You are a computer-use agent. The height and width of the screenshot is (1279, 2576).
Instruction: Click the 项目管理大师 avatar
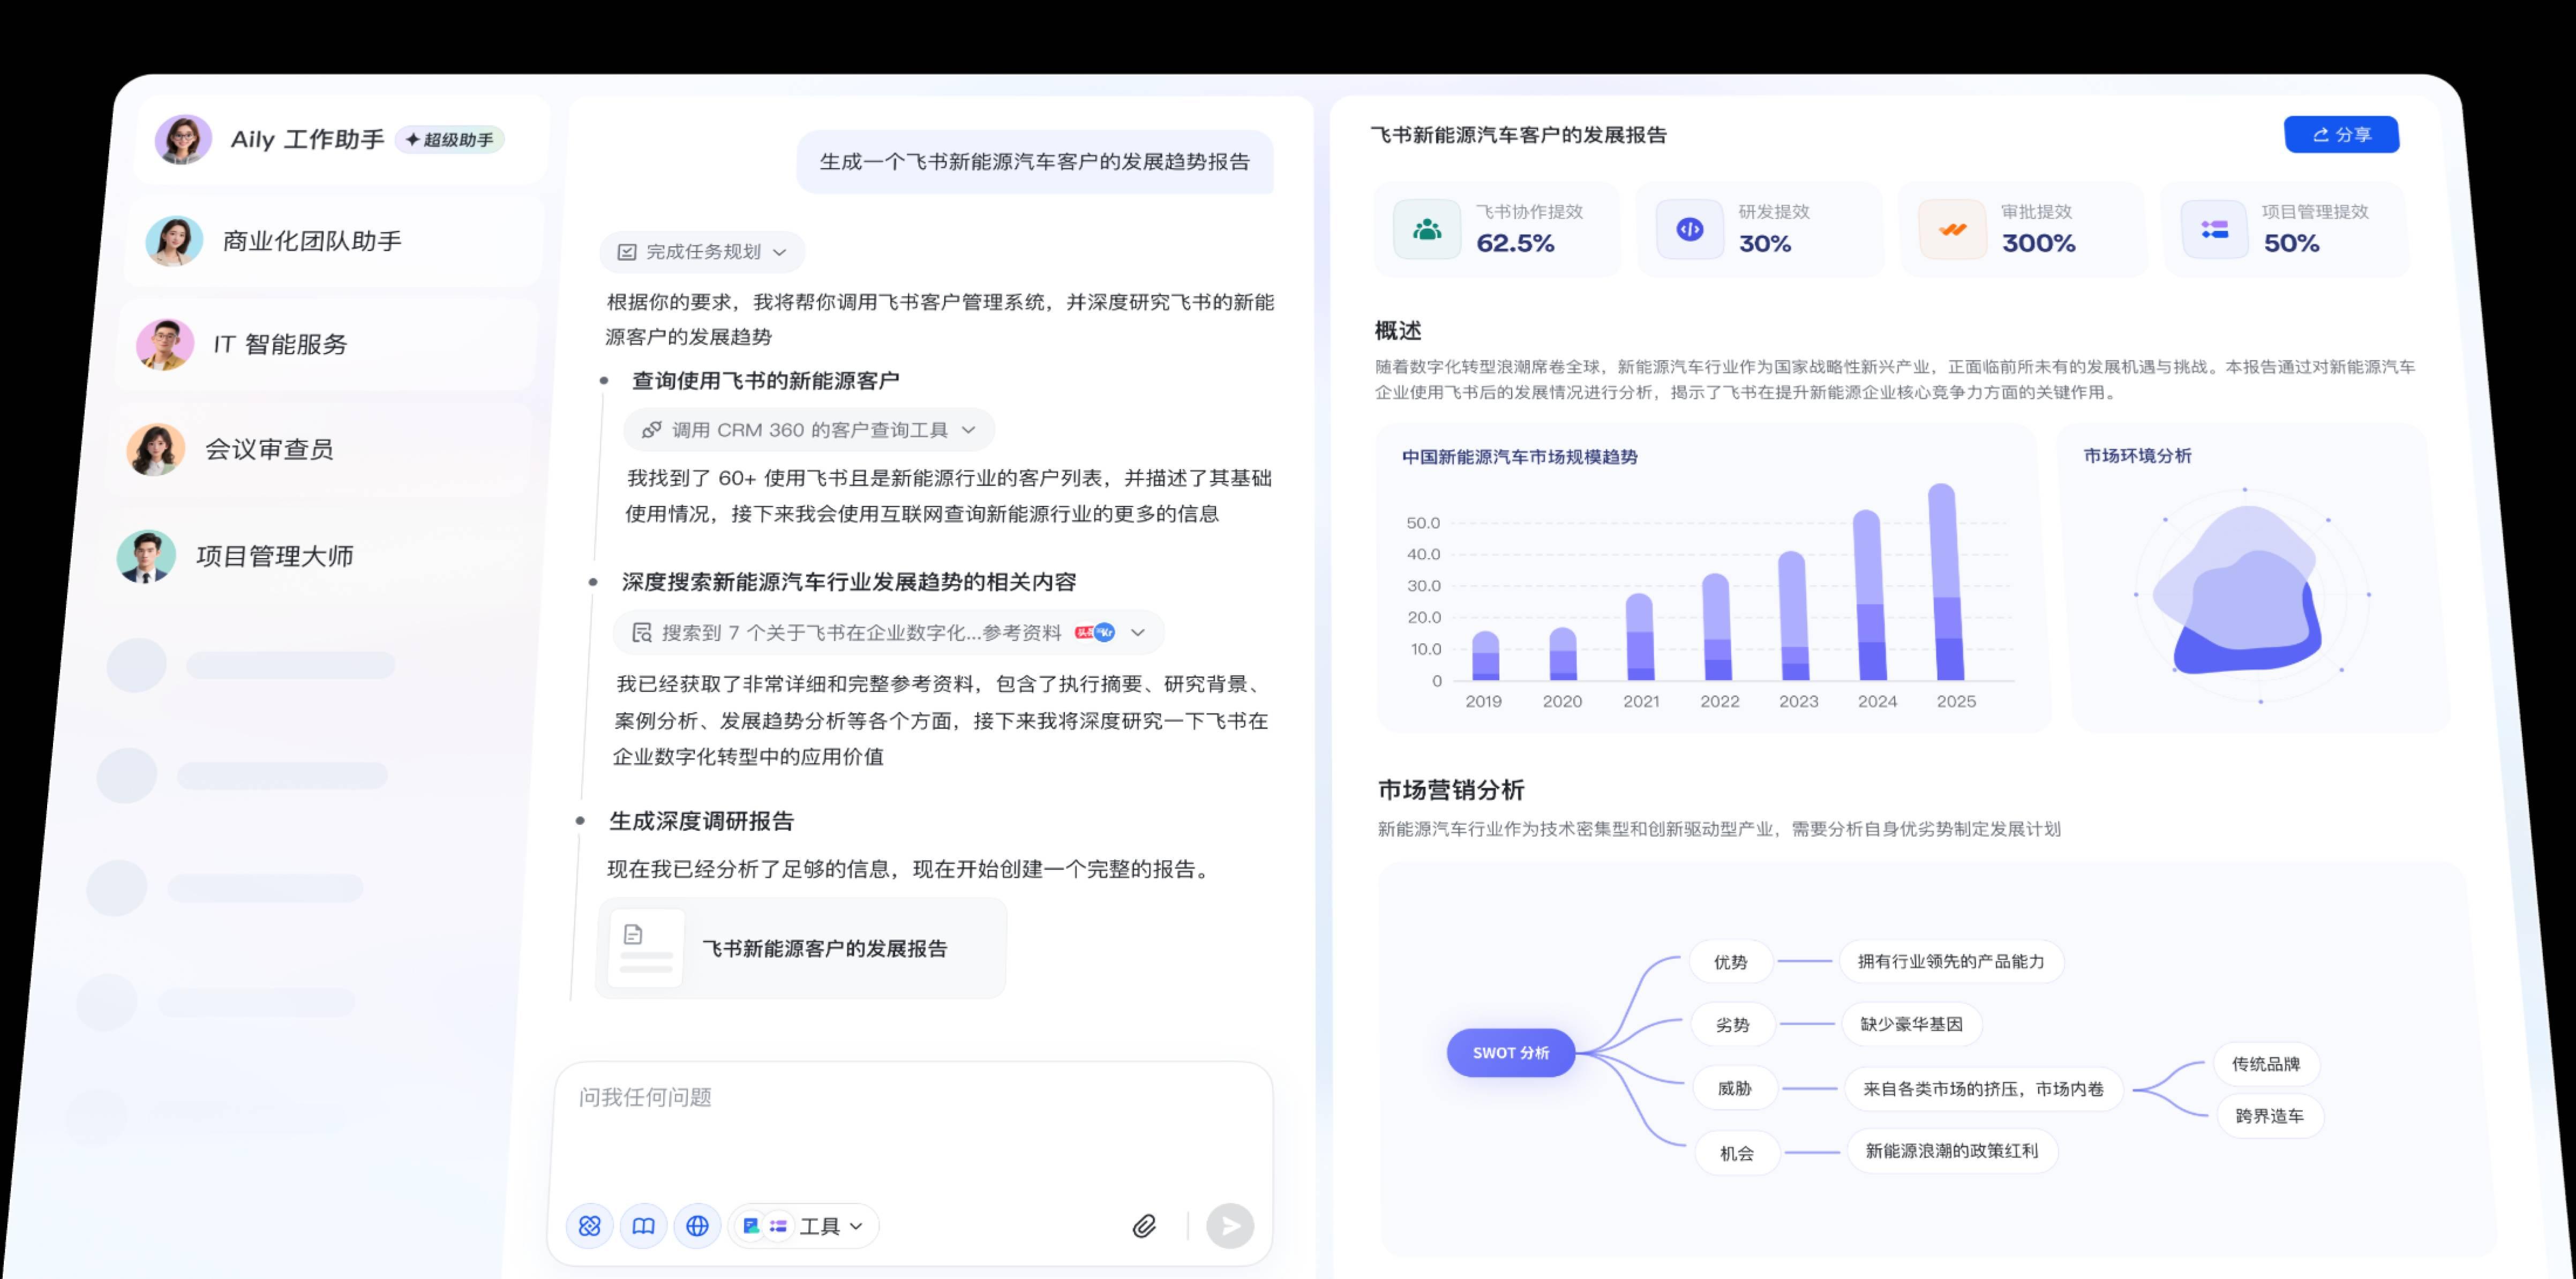146,556
